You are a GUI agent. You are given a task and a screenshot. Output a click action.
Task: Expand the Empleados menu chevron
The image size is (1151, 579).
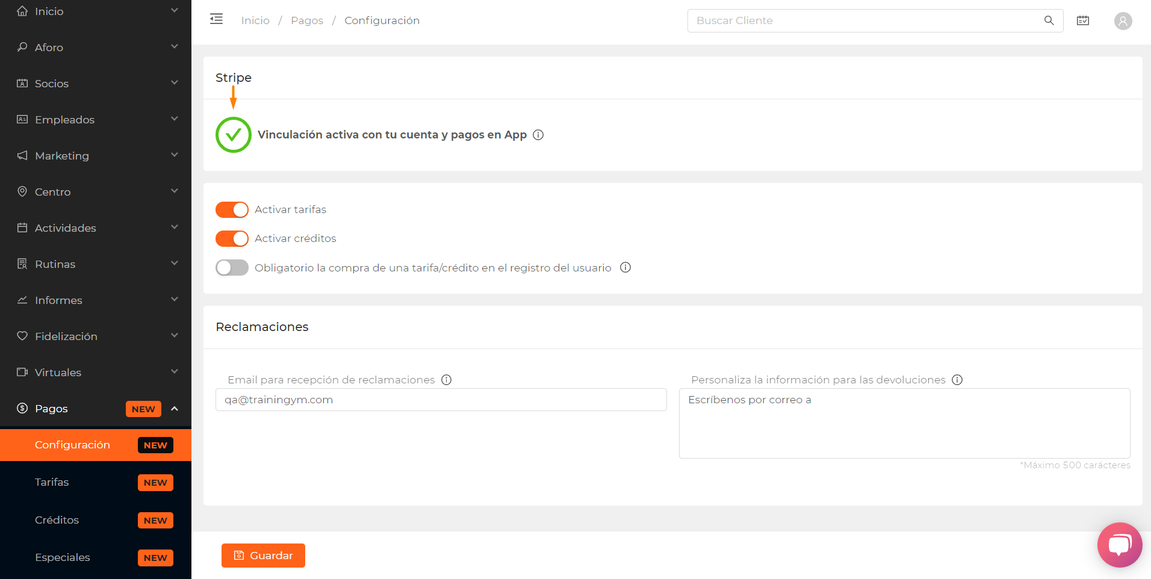[x=175, y=119]
